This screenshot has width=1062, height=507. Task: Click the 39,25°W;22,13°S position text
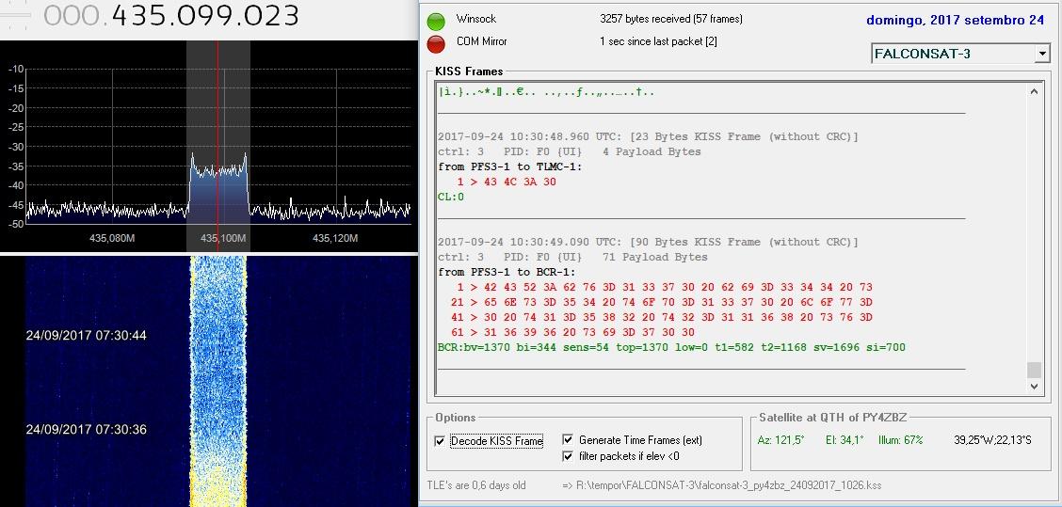tap(992, 440)
